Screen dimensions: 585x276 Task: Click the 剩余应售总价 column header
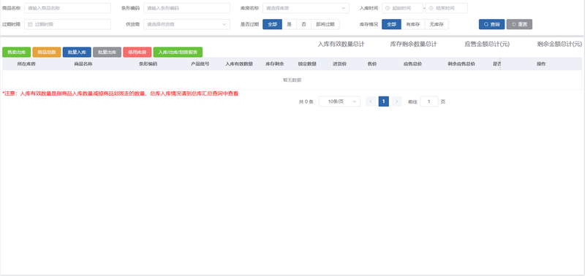[461, 64]
